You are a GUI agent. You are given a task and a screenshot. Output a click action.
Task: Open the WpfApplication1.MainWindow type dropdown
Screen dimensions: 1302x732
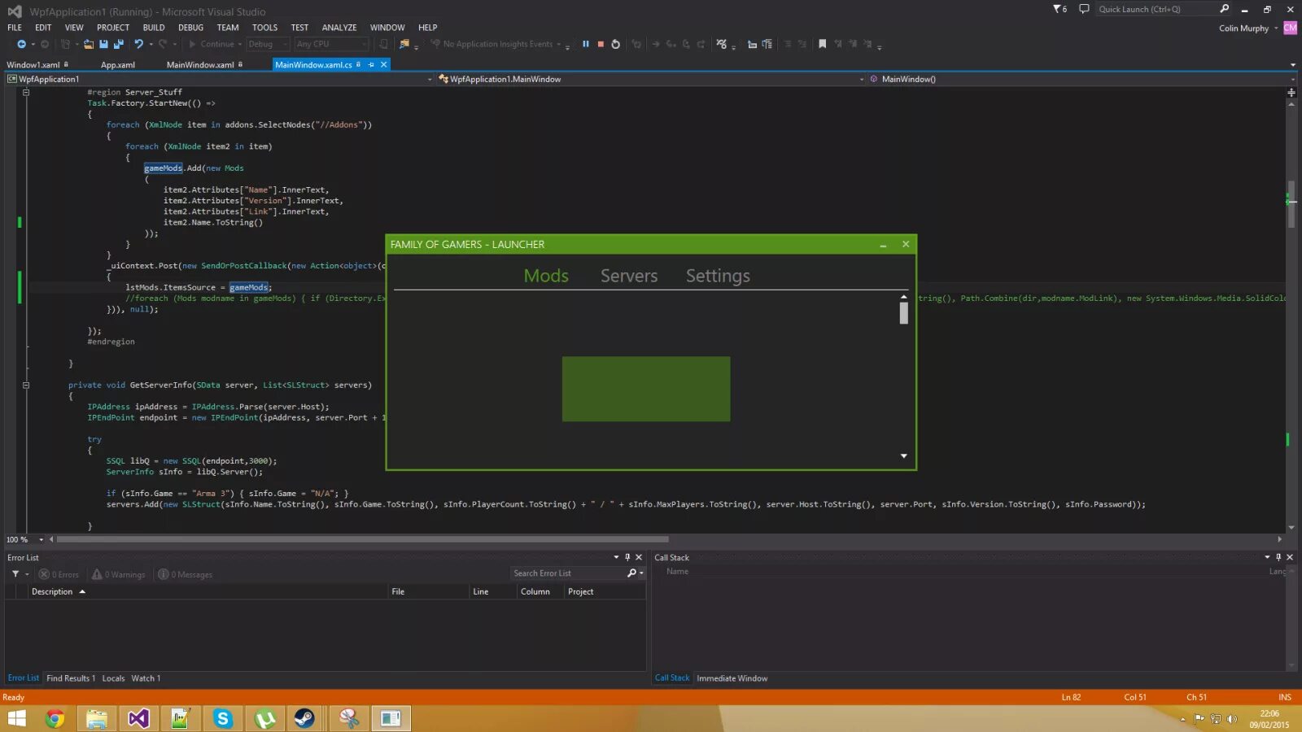[x=862, y=79]
